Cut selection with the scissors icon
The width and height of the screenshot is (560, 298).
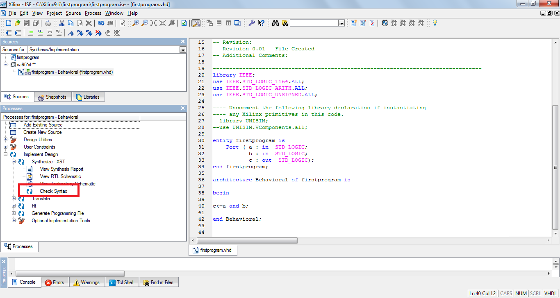tap(62, 23)
